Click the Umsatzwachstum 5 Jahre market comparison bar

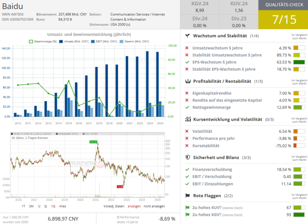pyautogui.click(x=299, y=48)
